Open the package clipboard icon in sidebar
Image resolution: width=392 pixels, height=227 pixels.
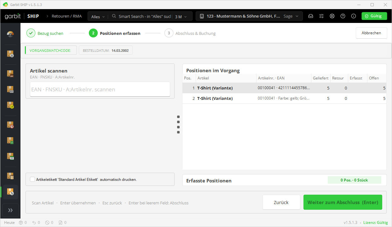tap(10, 176)
